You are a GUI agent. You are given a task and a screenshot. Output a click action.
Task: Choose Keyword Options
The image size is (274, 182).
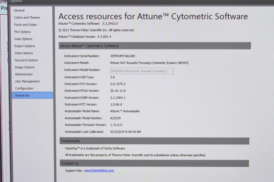click(x=26, y=60)
